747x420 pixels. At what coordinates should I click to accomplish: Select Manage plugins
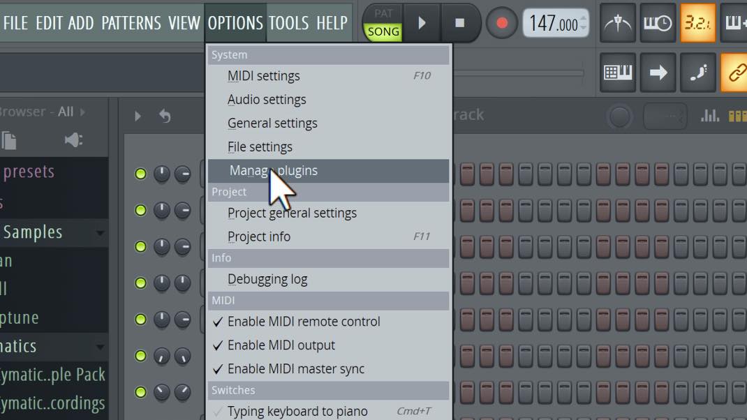[x=328, y=170]
